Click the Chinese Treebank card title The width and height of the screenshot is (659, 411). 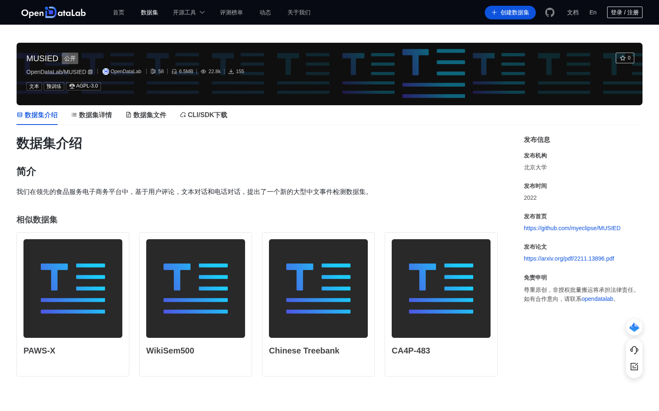[304, 351]
